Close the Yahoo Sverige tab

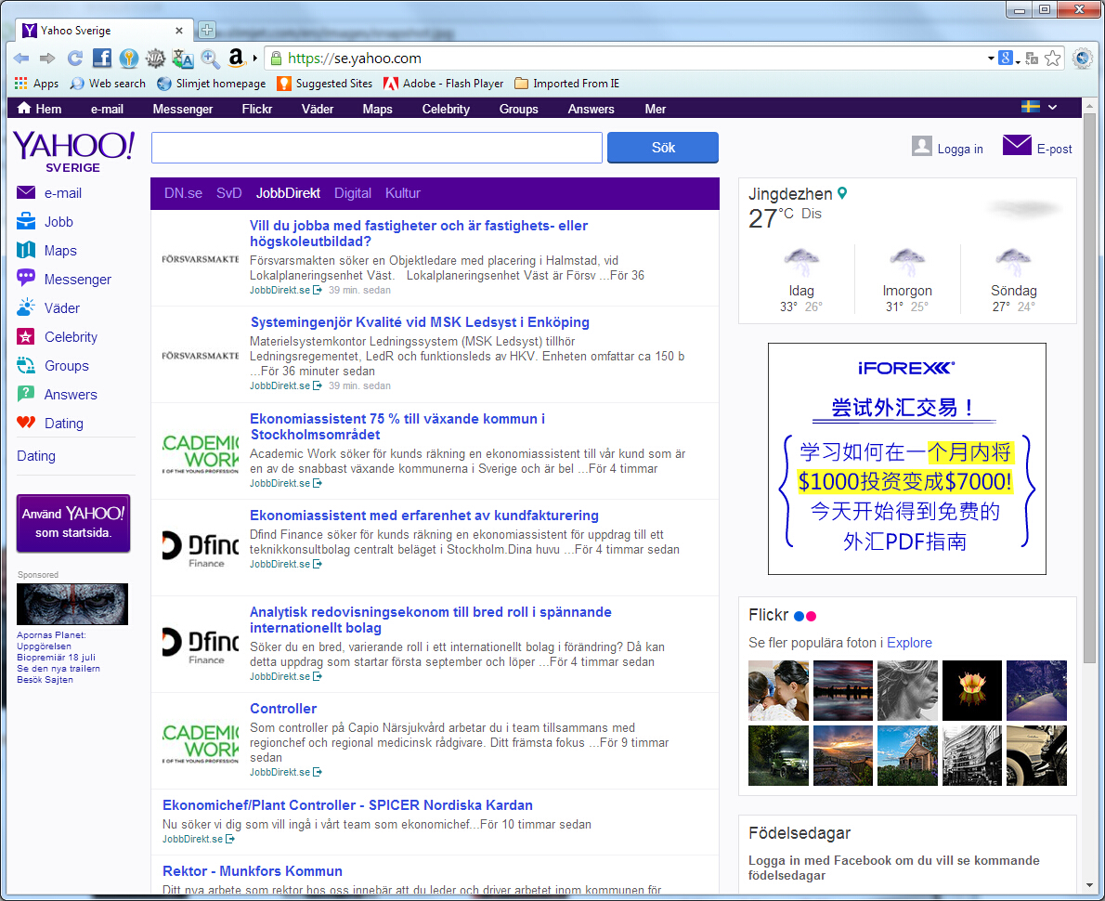tap(179, 31)
